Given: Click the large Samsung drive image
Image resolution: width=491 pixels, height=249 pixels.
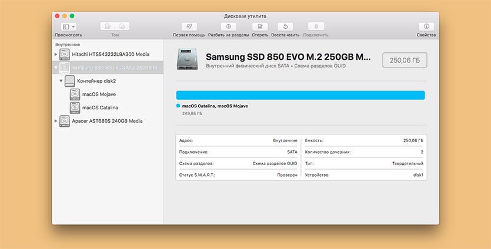Looking at the screenshot, I should [187, 59].
